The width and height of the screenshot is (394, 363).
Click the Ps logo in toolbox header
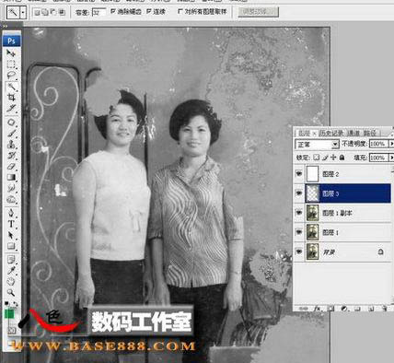[x=11, y=41]
